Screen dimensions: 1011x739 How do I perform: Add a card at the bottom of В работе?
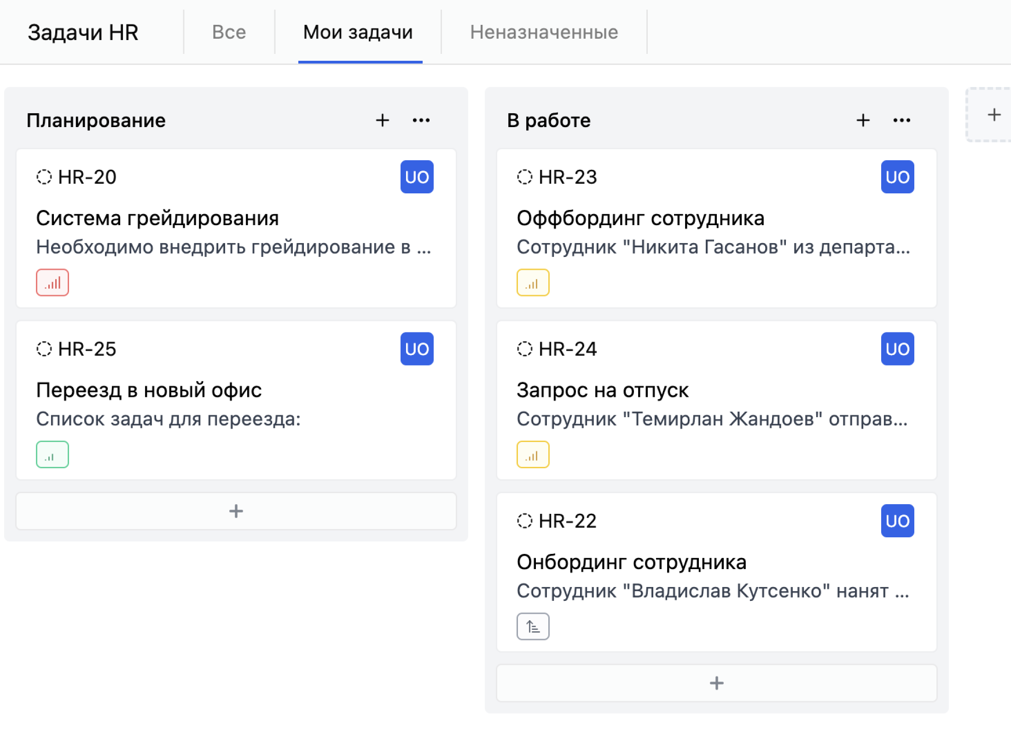716,683
